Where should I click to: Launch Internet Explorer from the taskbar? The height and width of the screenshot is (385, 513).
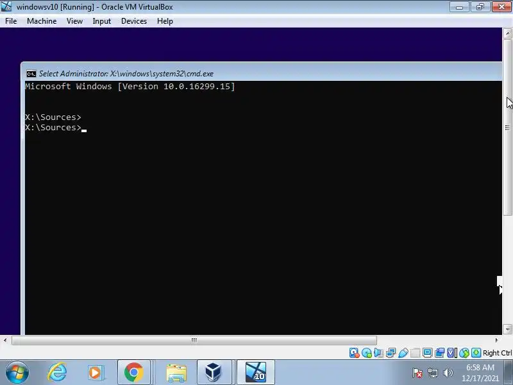click(57, 373)
